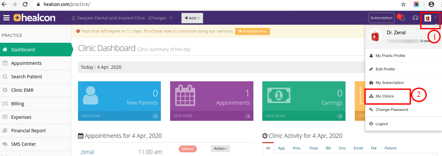Click SMS Center chat icon
This screenshot has height=156, width=442.
tap(5, 144)
